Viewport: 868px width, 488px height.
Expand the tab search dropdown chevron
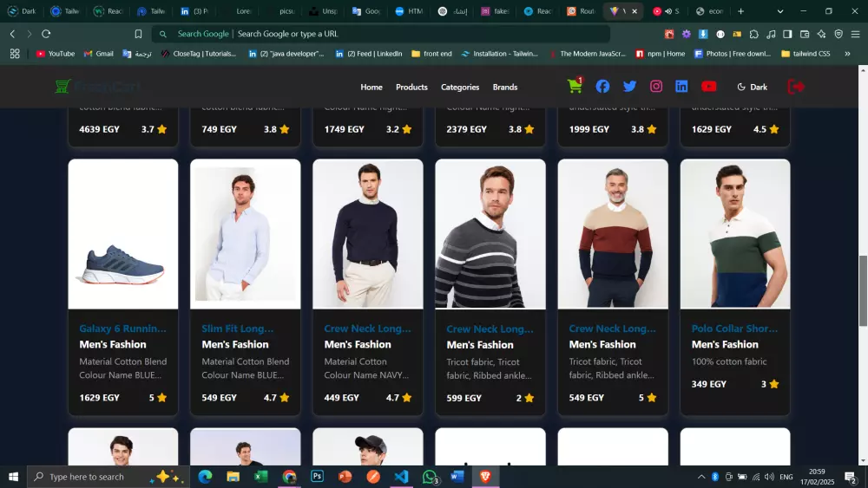pyautogui.click(x=780, y=11)
